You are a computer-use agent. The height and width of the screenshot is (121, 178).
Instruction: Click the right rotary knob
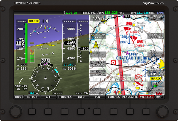click(162, 112)
